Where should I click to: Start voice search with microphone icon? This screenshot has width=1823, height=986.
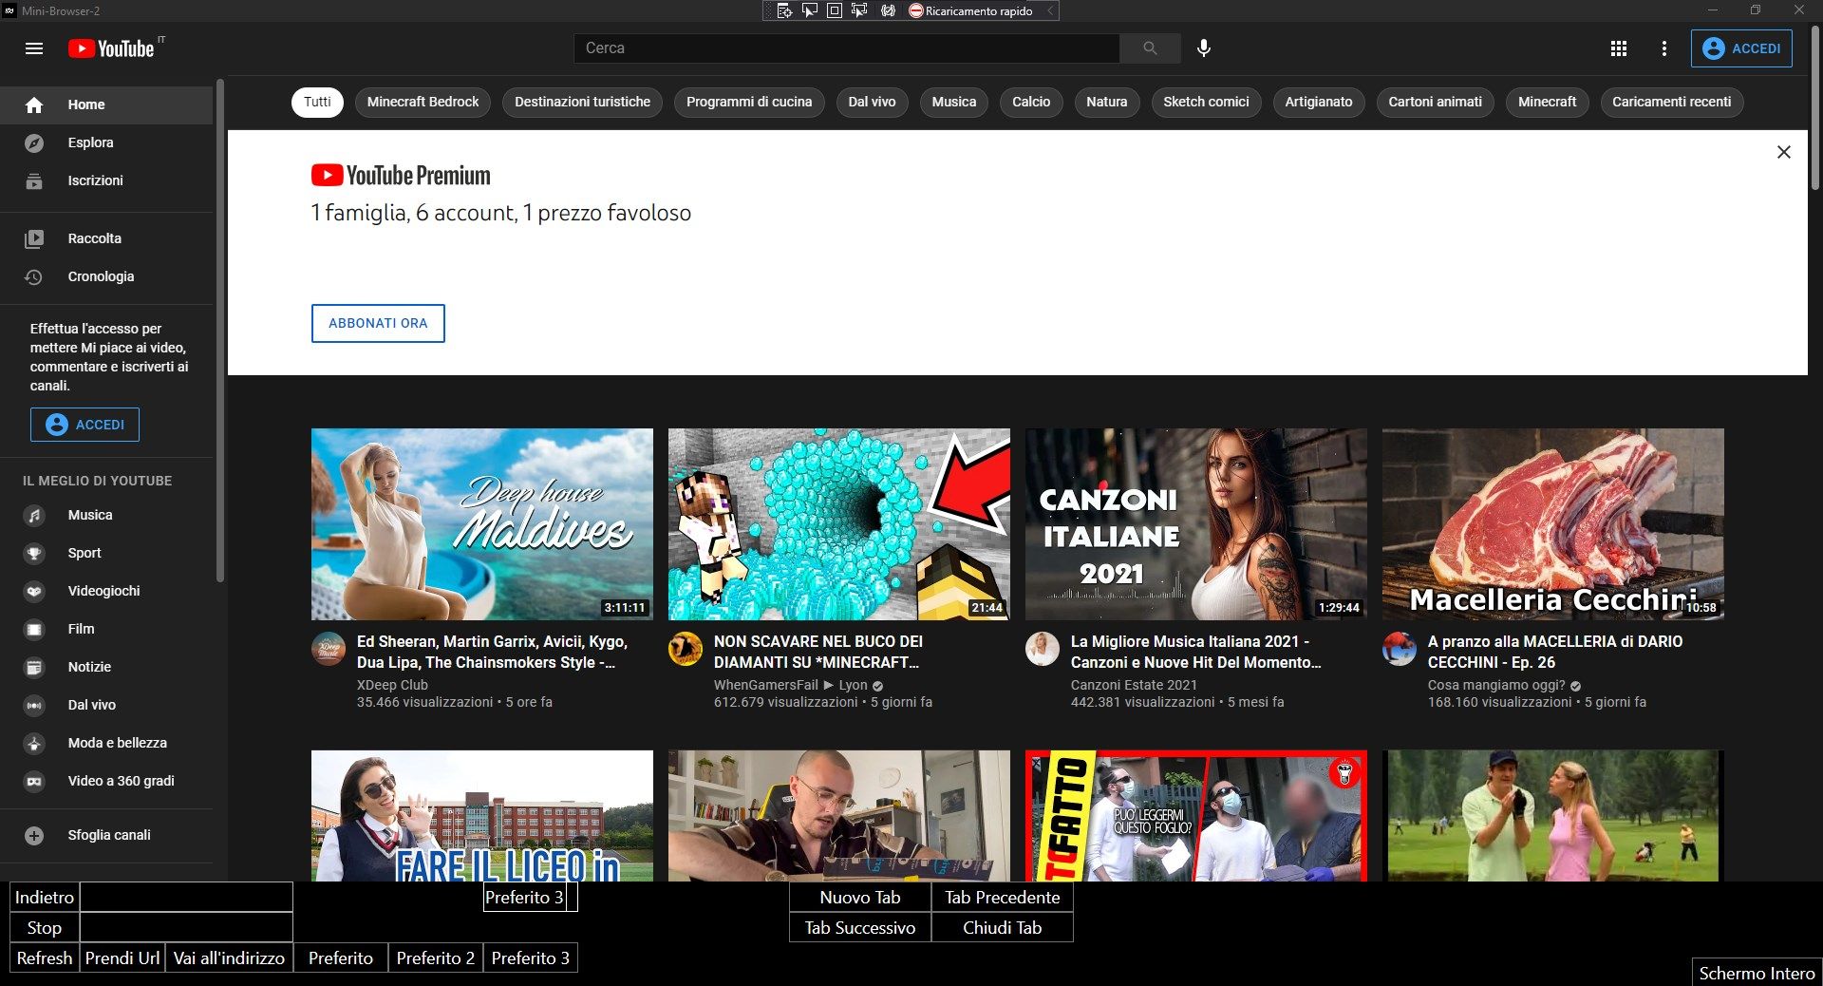(x=1203, y=48)
